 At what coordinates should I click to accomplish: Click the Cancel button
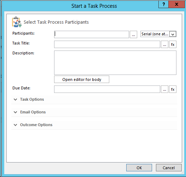click(169, 168)
